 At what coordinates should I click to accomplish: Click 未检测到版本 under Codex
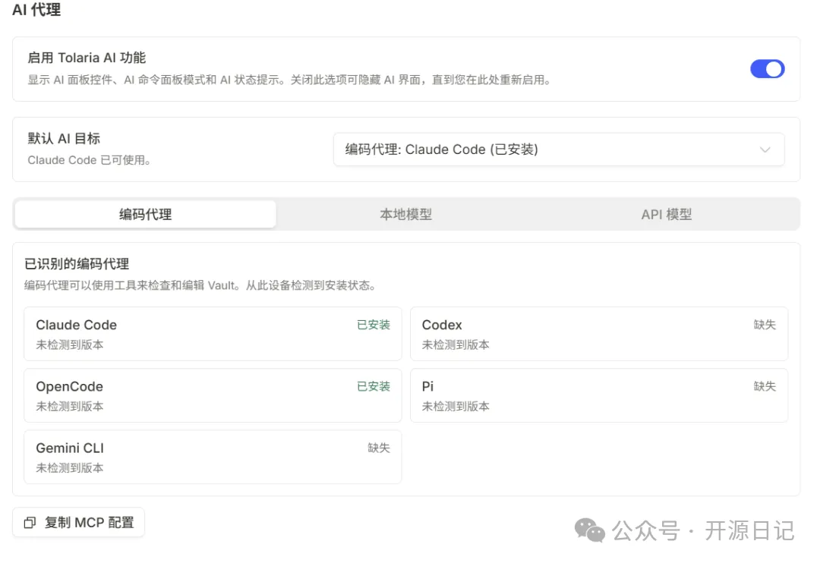[x=456, y=345]
